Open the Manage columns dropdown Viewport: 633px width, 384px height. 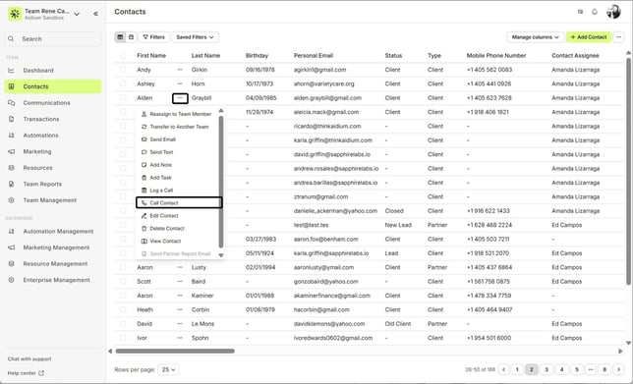pos(536,37)
